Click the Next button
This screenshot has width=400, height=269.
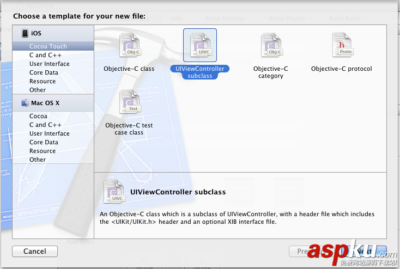coord(365,252)
